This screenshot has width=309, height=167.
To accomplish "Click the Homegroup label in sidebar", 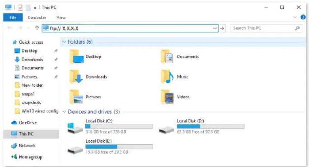I will (30, 157).
